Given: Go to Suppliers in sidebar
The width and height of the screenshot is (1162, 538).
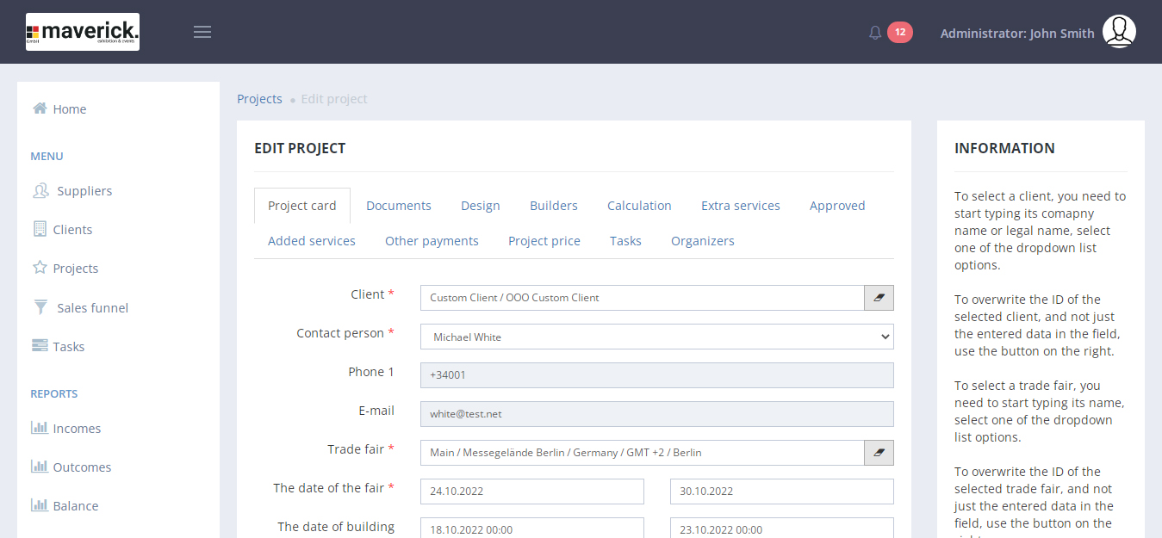Looking at the screenshot, I should click(x=84, y=191).
